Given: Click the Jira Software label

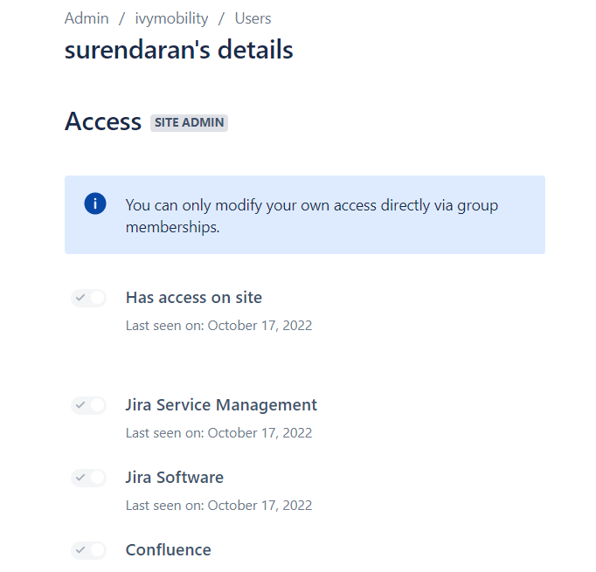Looking at the screenshot, I should [175, 478].
